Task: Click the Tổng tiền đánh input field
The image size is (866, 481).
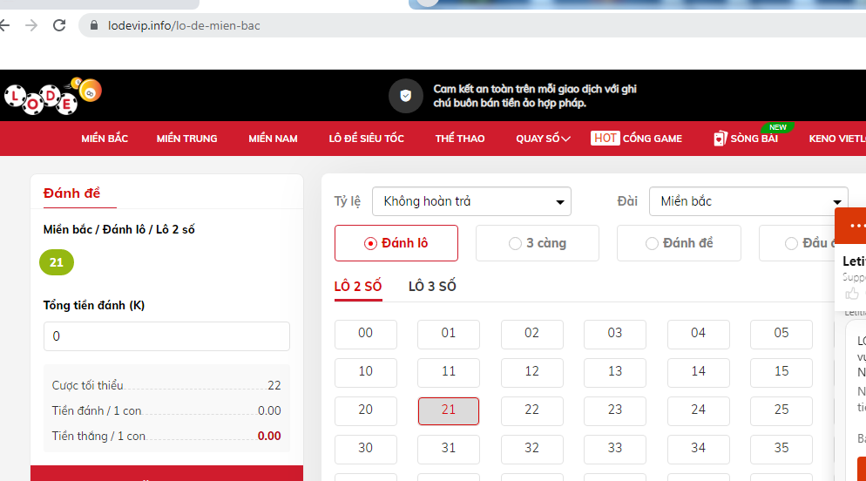Action: pyautogui.click(x=166, y=336)
